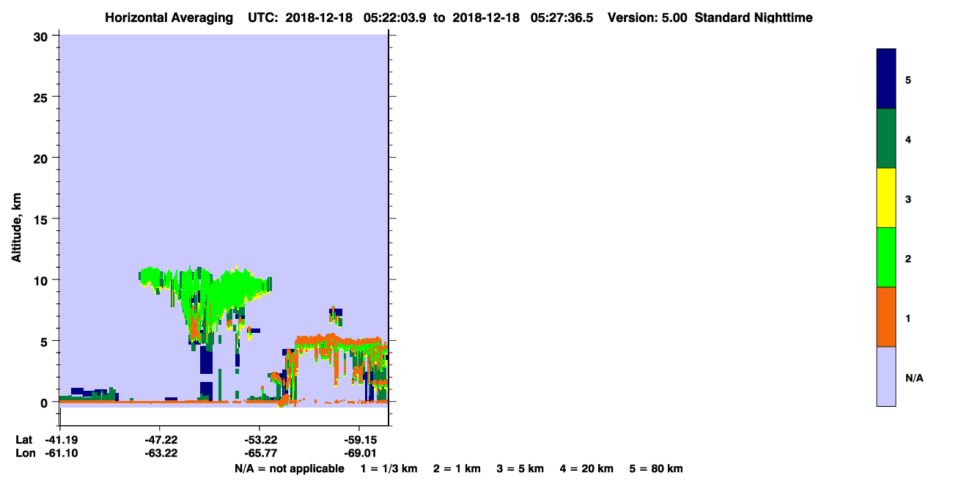The height and width of the screenshot is (489, 953).
Task: Click longitude value -61.10
Action: [61, 453]
